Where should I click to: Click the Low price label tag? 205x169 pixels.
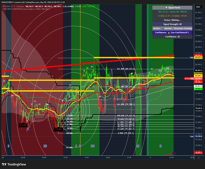pos(192,136)
